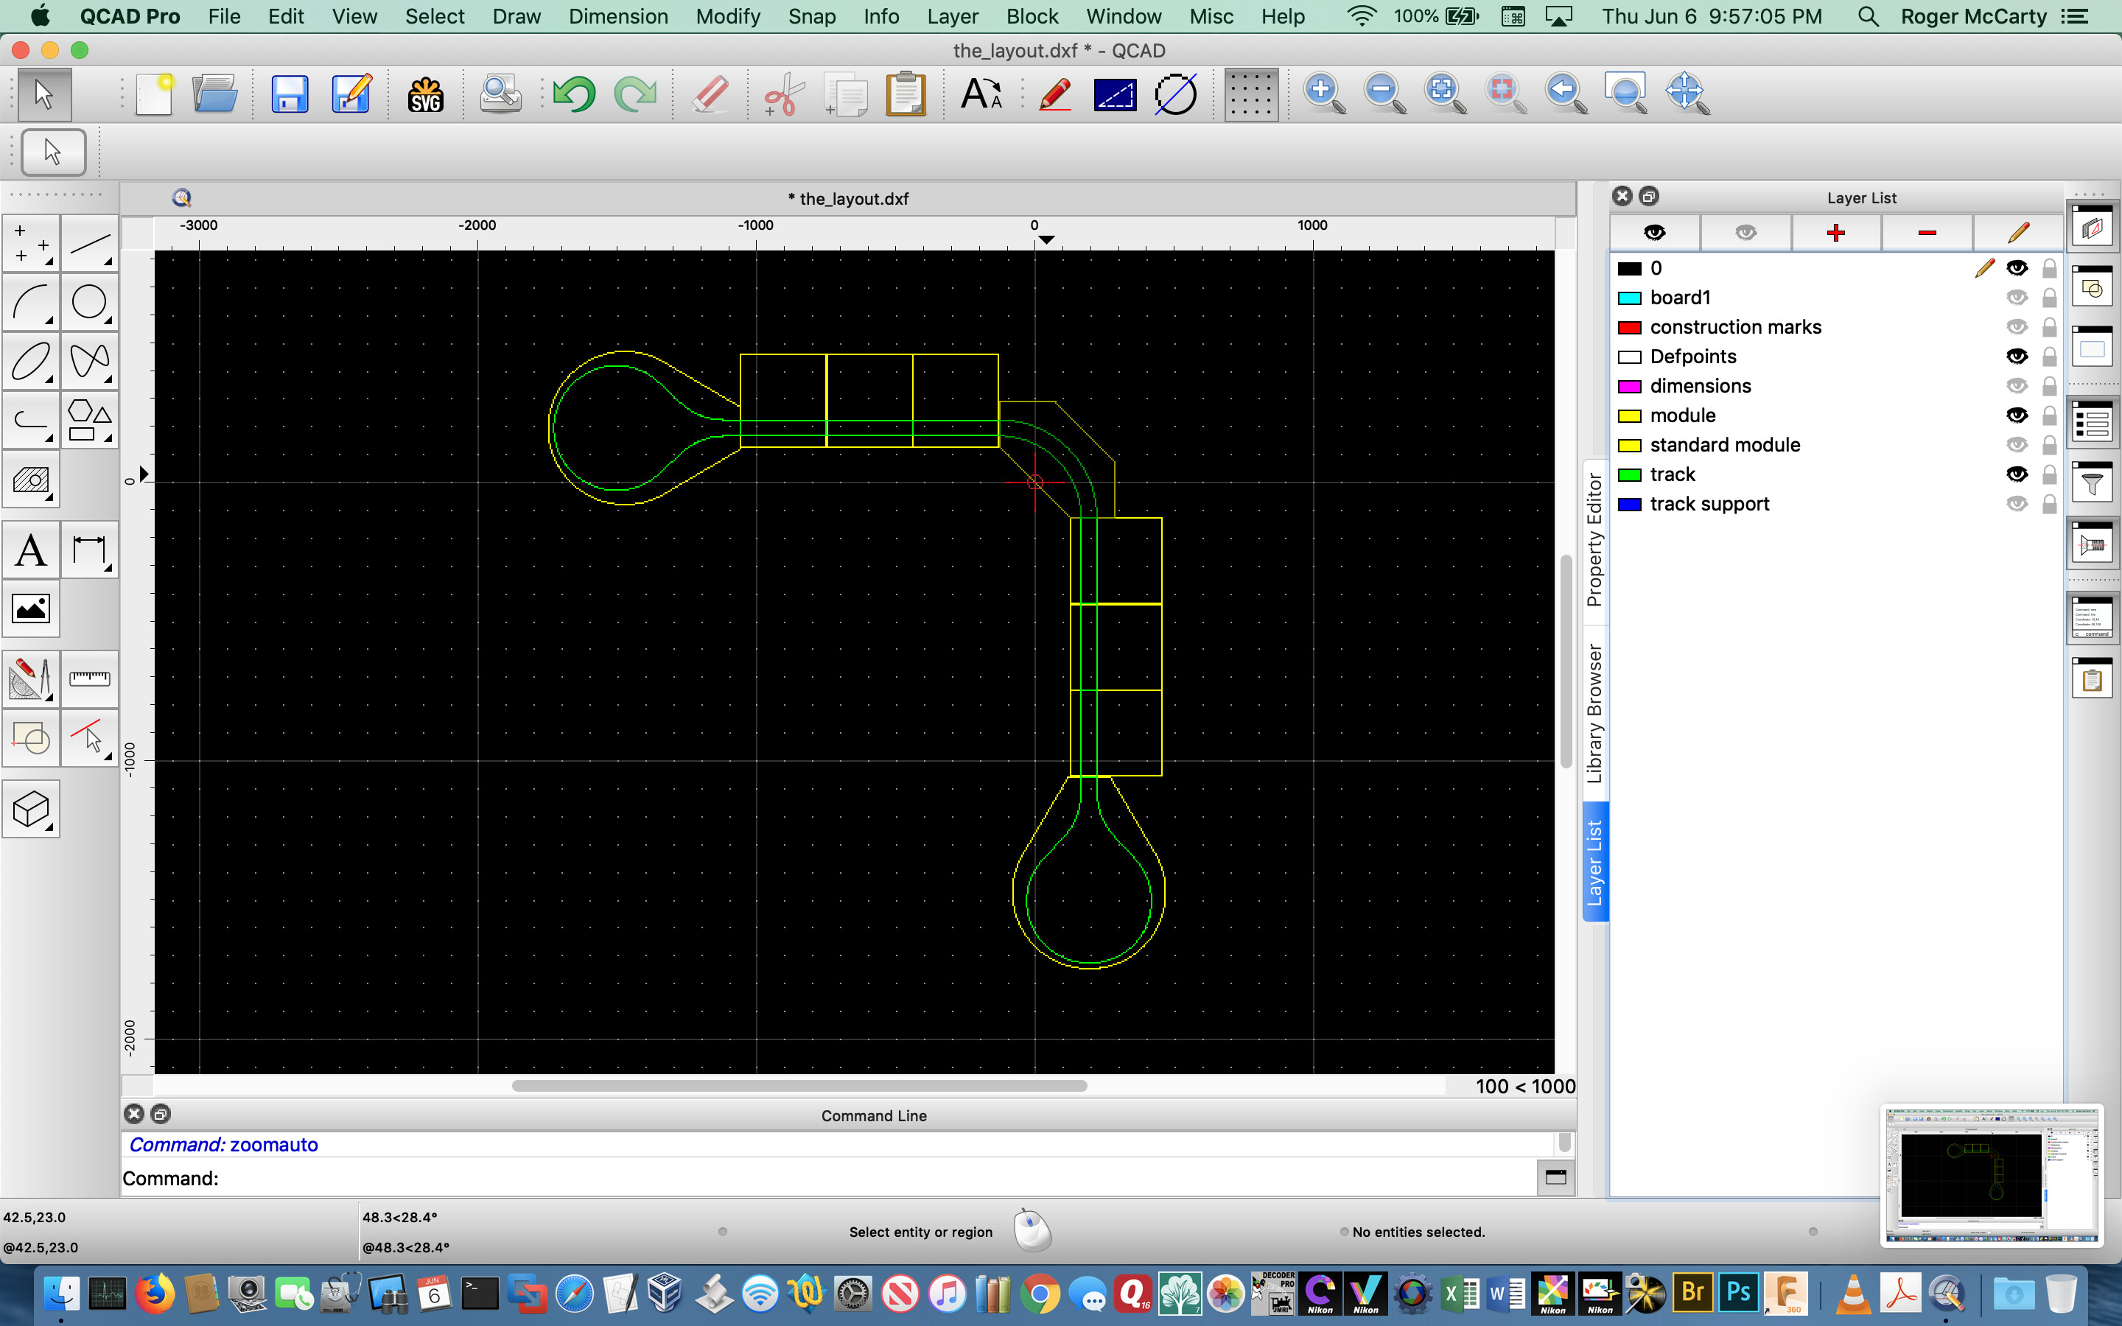Open the Snap menu
Image resolution: width=2122 pixels, height=1326 pixels.
(811, 17)
